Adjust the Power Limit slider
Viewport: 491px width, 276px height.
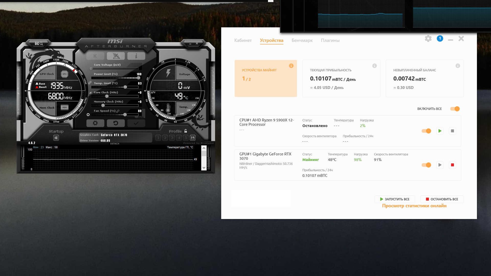115,78
